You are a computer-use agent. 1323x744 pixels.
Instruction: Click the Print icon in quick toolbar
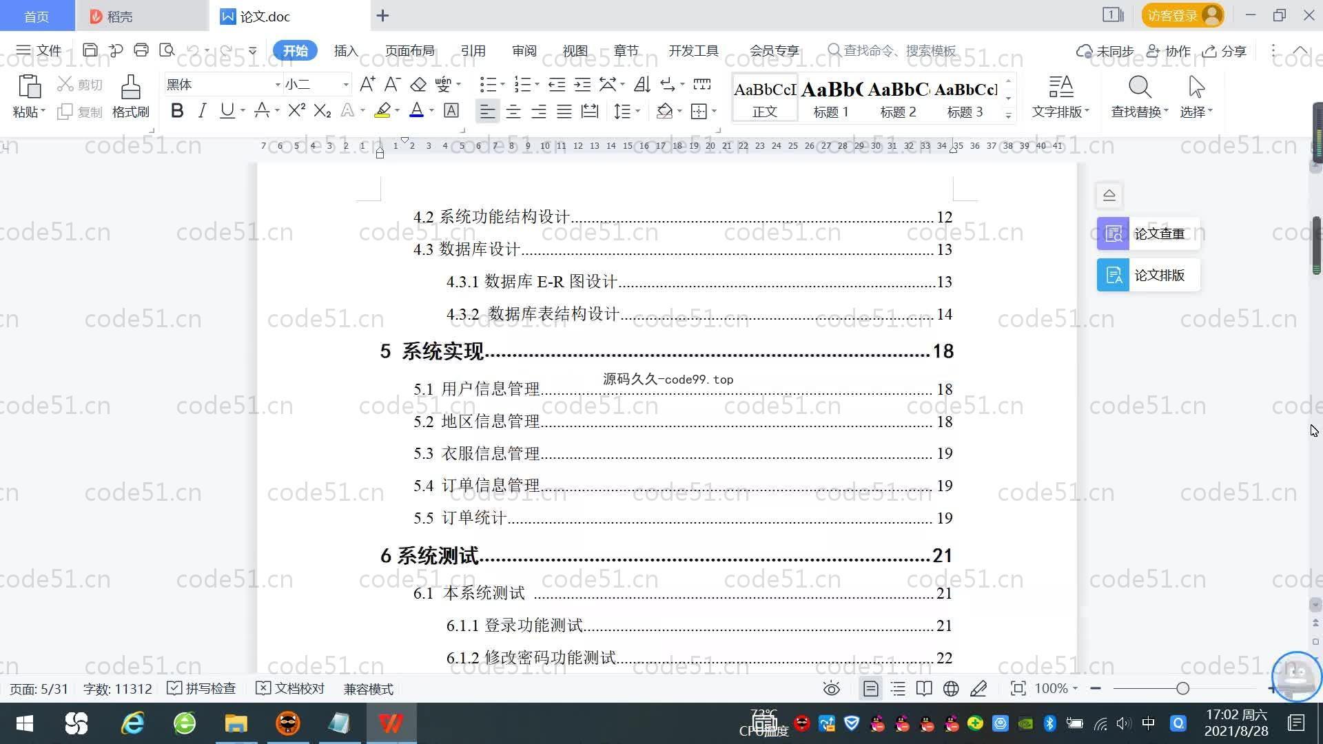click(x=141, y=50)
